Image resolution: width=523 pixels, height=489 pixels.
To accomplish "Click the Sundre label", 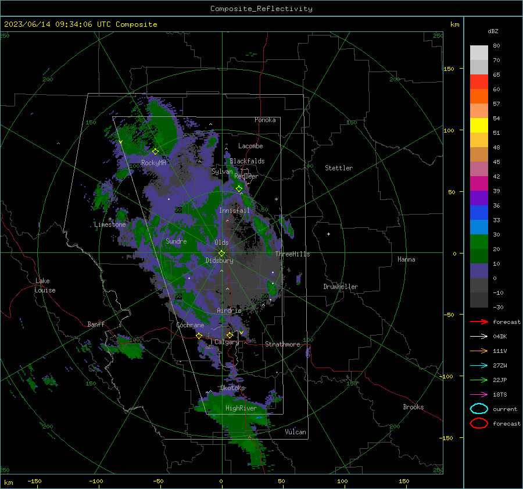I will click(176, 241).
